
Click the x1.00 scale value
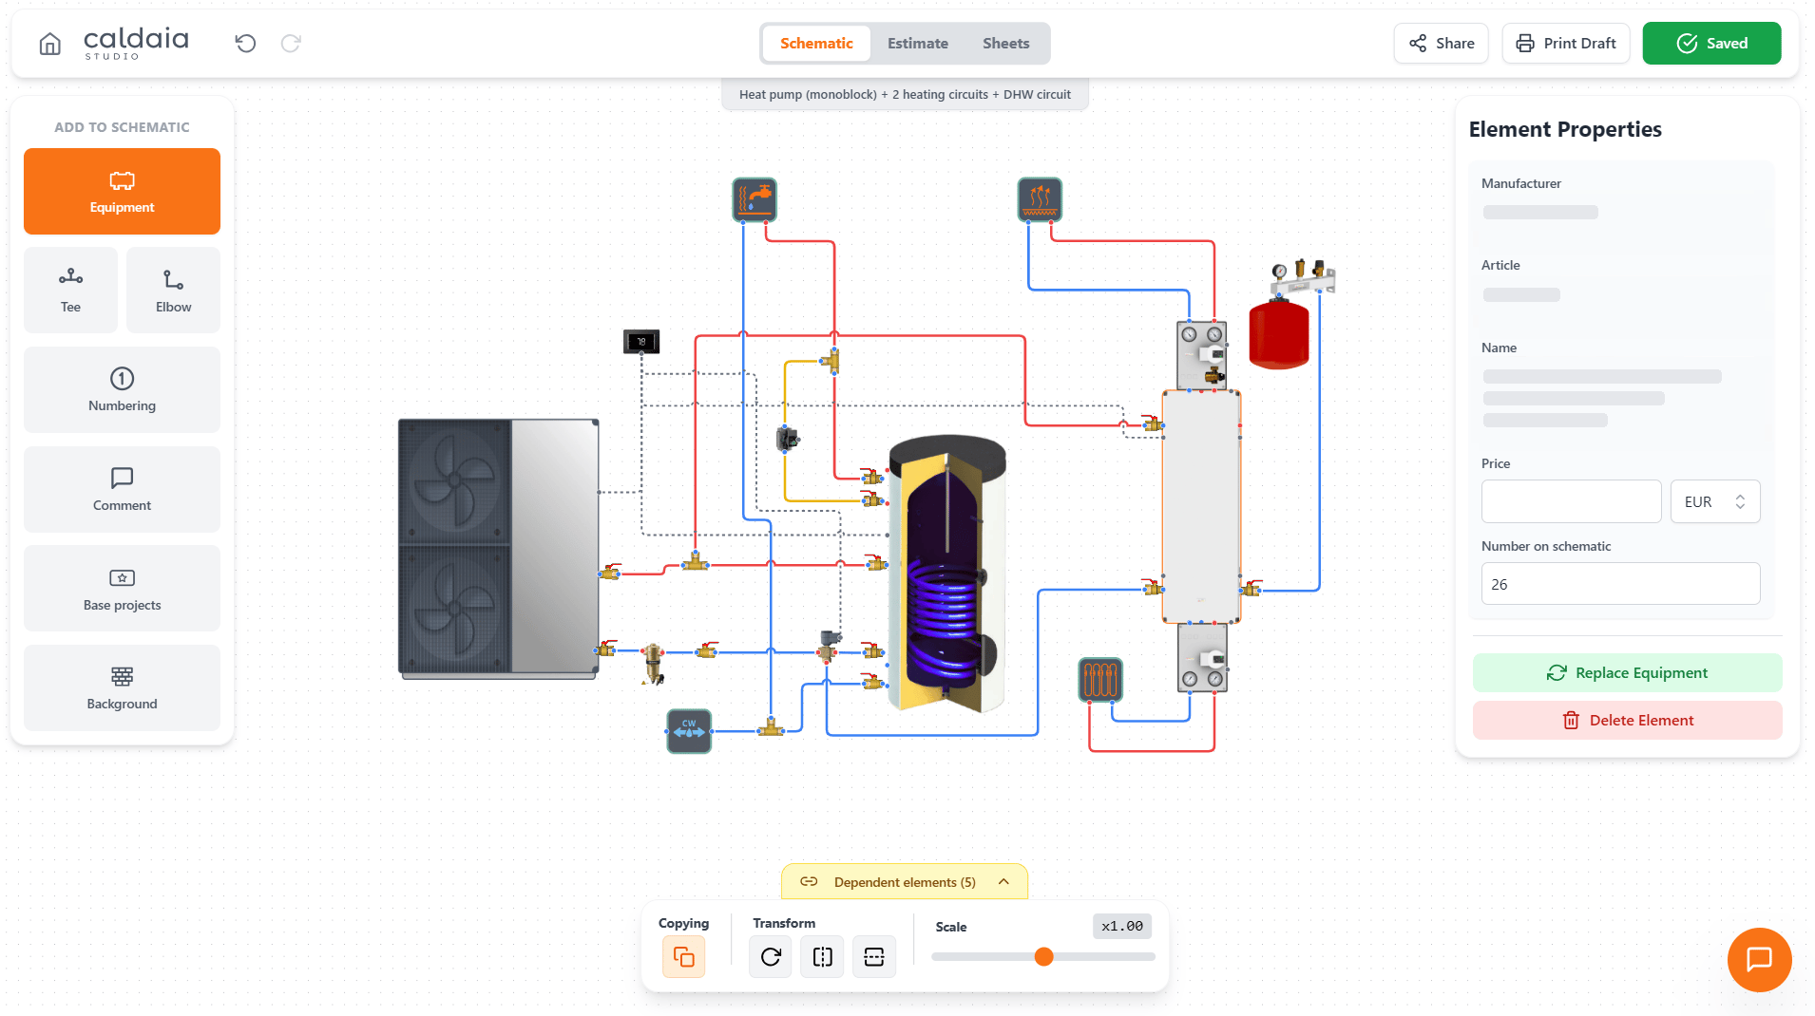1122,926
